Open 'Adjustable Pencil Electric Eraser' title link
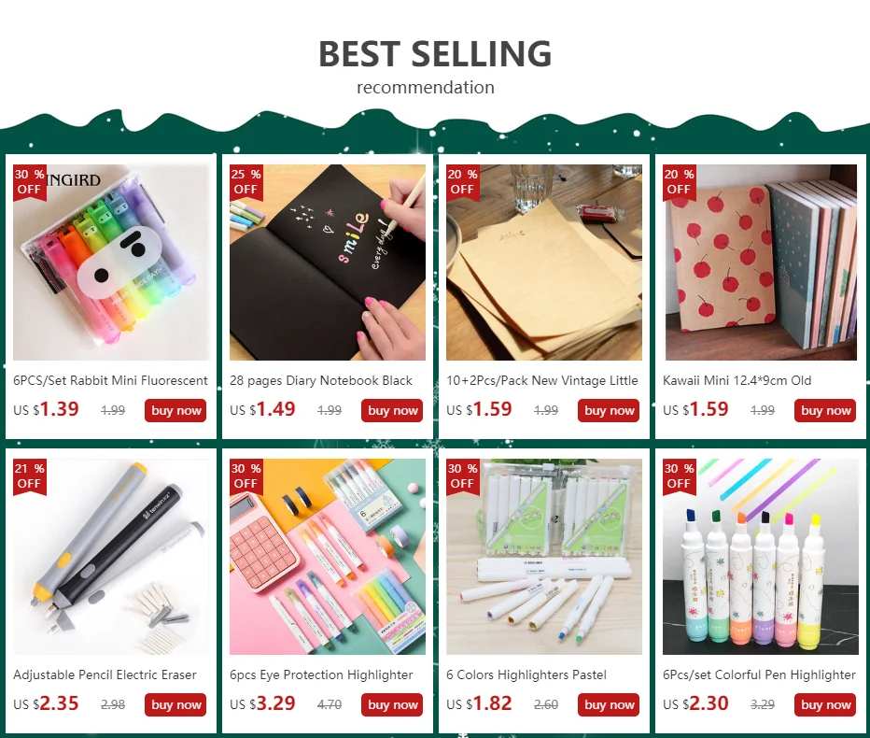The image size is (870, 738). [x=105, y=674]
